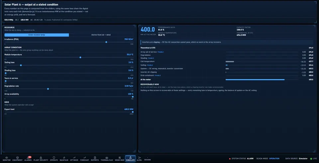Open the Alarms bell icon
319x163 pixels.
point(28,158)
